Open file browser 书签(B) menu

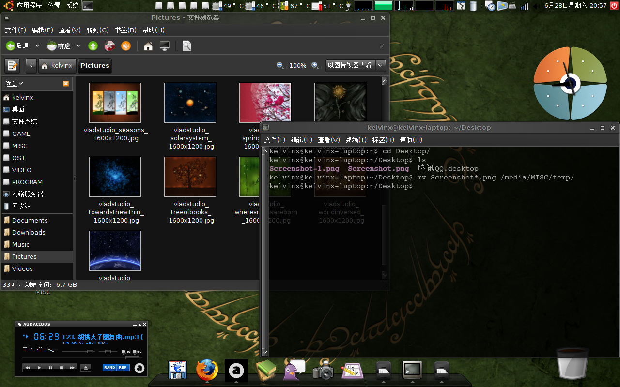tap(125, 30)
